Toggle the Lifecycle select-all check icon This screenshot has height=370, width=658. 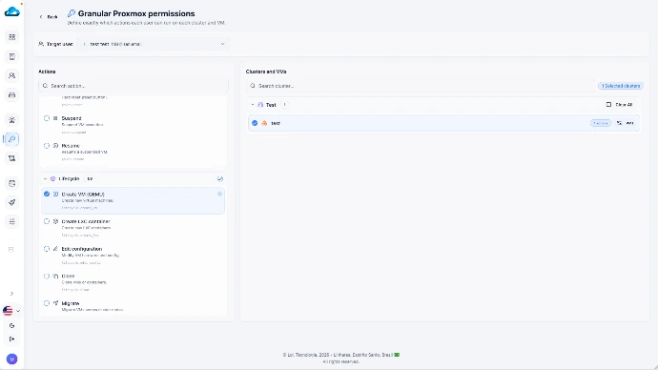click(220, 178)
